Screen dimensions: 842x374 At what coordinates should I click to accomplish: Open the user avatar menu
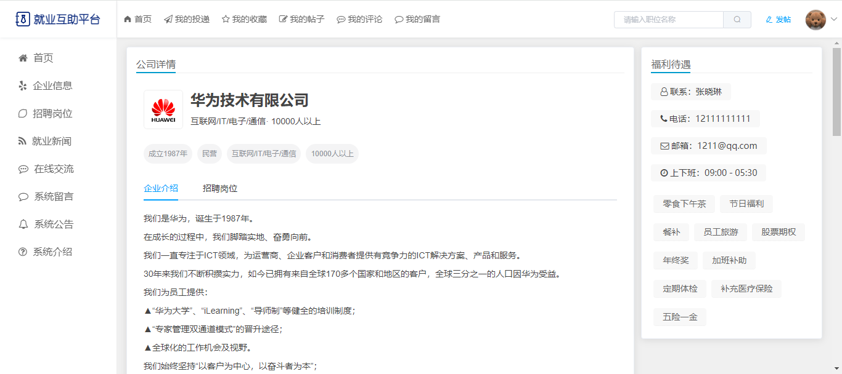(815, 20)
